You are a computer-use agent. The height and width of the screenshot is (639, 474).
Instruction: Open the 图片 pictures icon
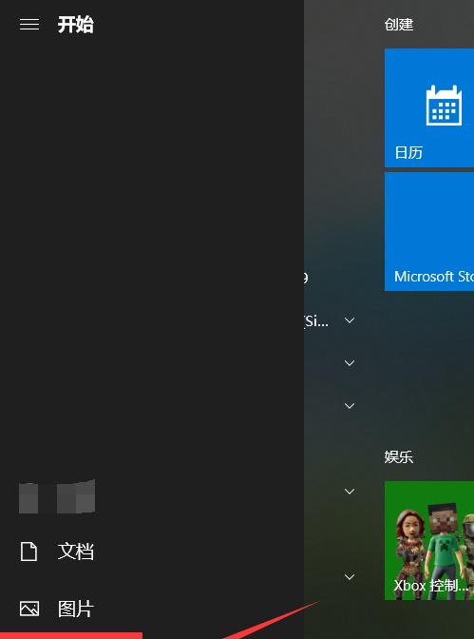(29, 609)
